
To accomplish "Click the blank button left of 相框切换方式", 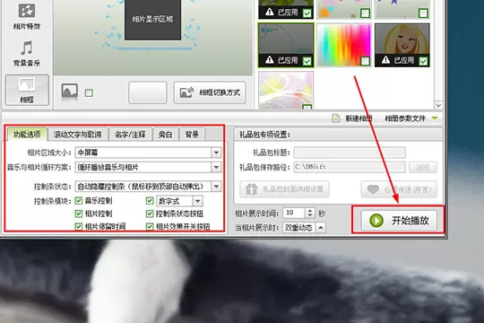I will tap(148, 92).
